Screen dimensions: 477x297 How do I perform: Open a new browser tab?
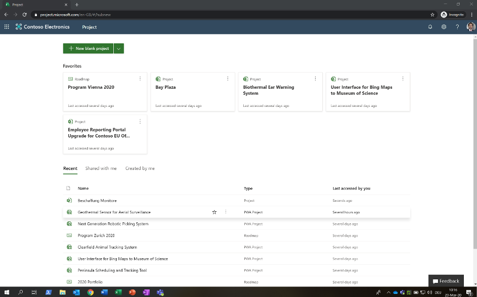click(77, 5)
